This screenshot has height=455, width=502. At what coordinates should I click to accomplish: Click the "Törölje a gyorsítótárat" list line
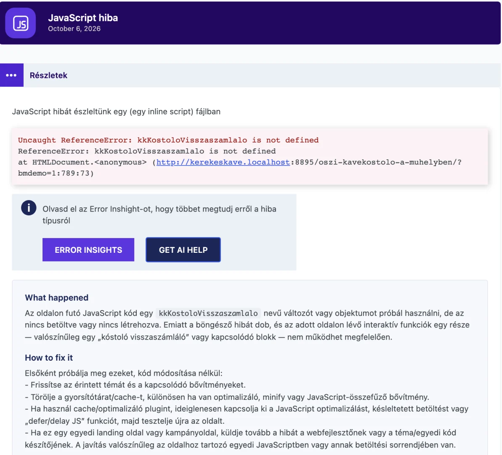click(x=227, y=397)
